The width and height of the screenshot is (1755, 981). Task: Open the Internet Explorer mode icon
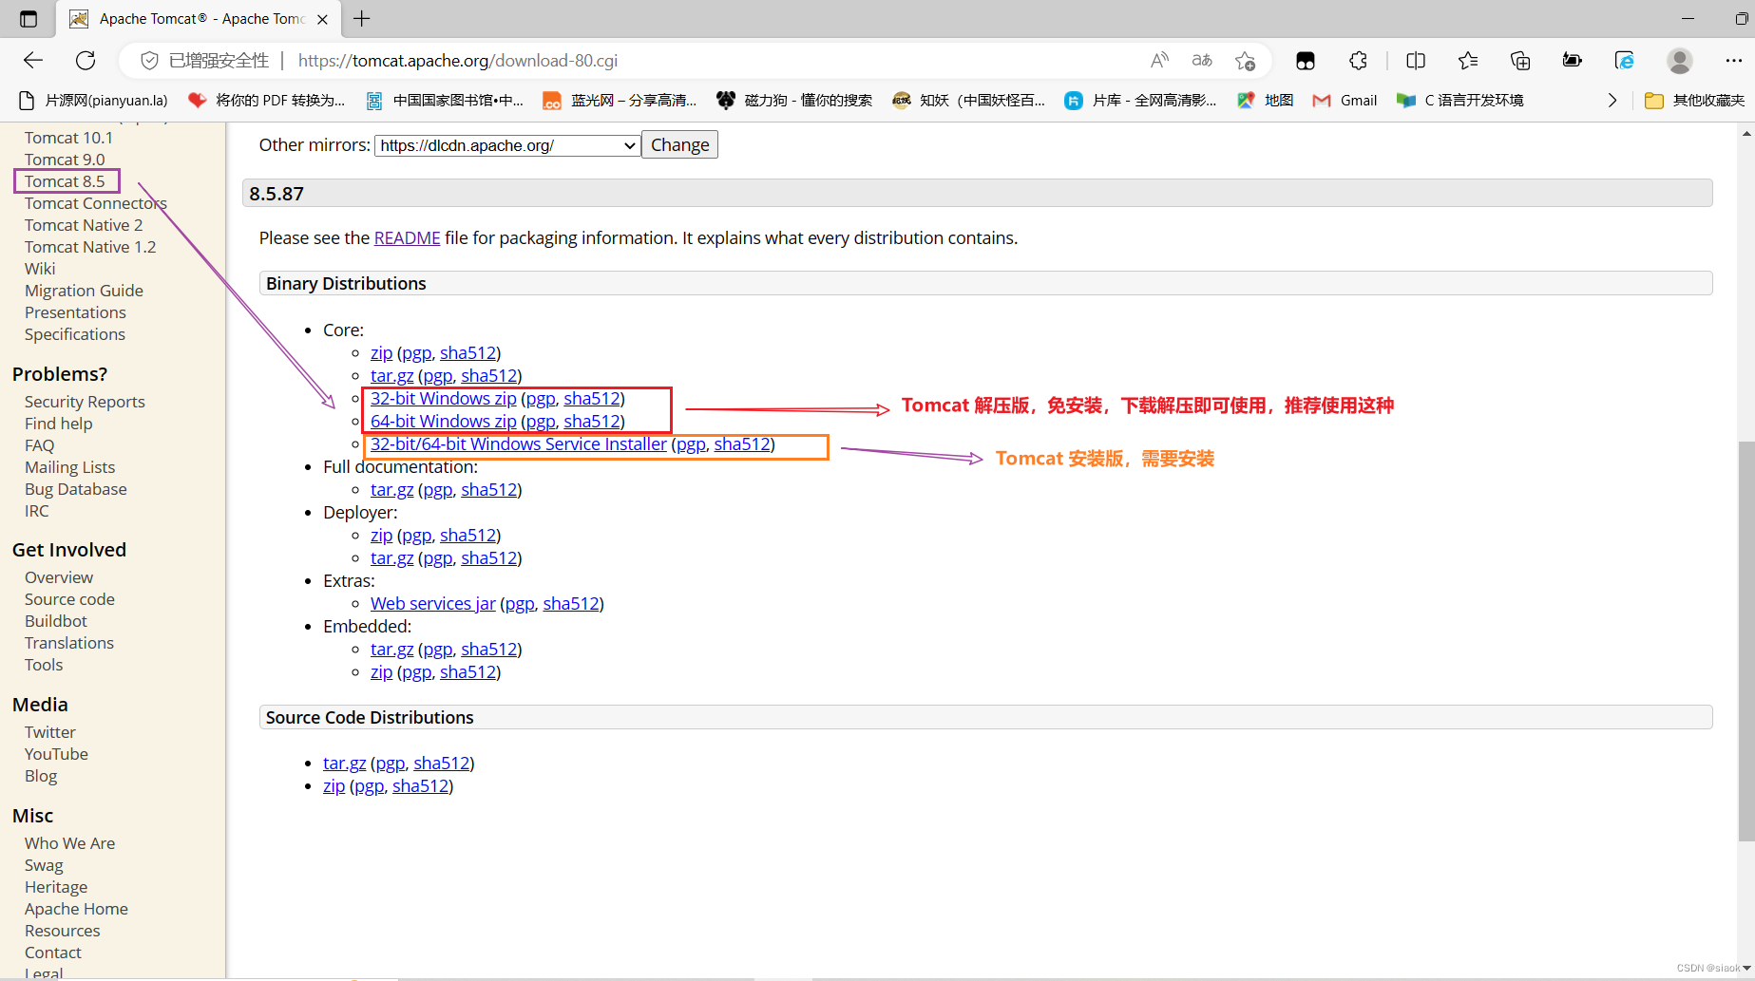click(1625, 61)
